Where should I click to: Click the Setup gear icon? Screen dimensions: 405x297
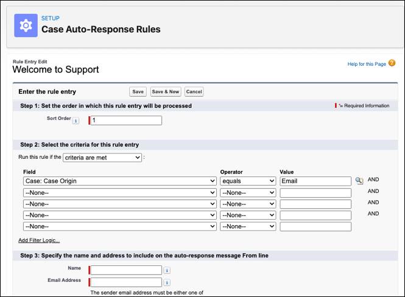tap(26, 26)
